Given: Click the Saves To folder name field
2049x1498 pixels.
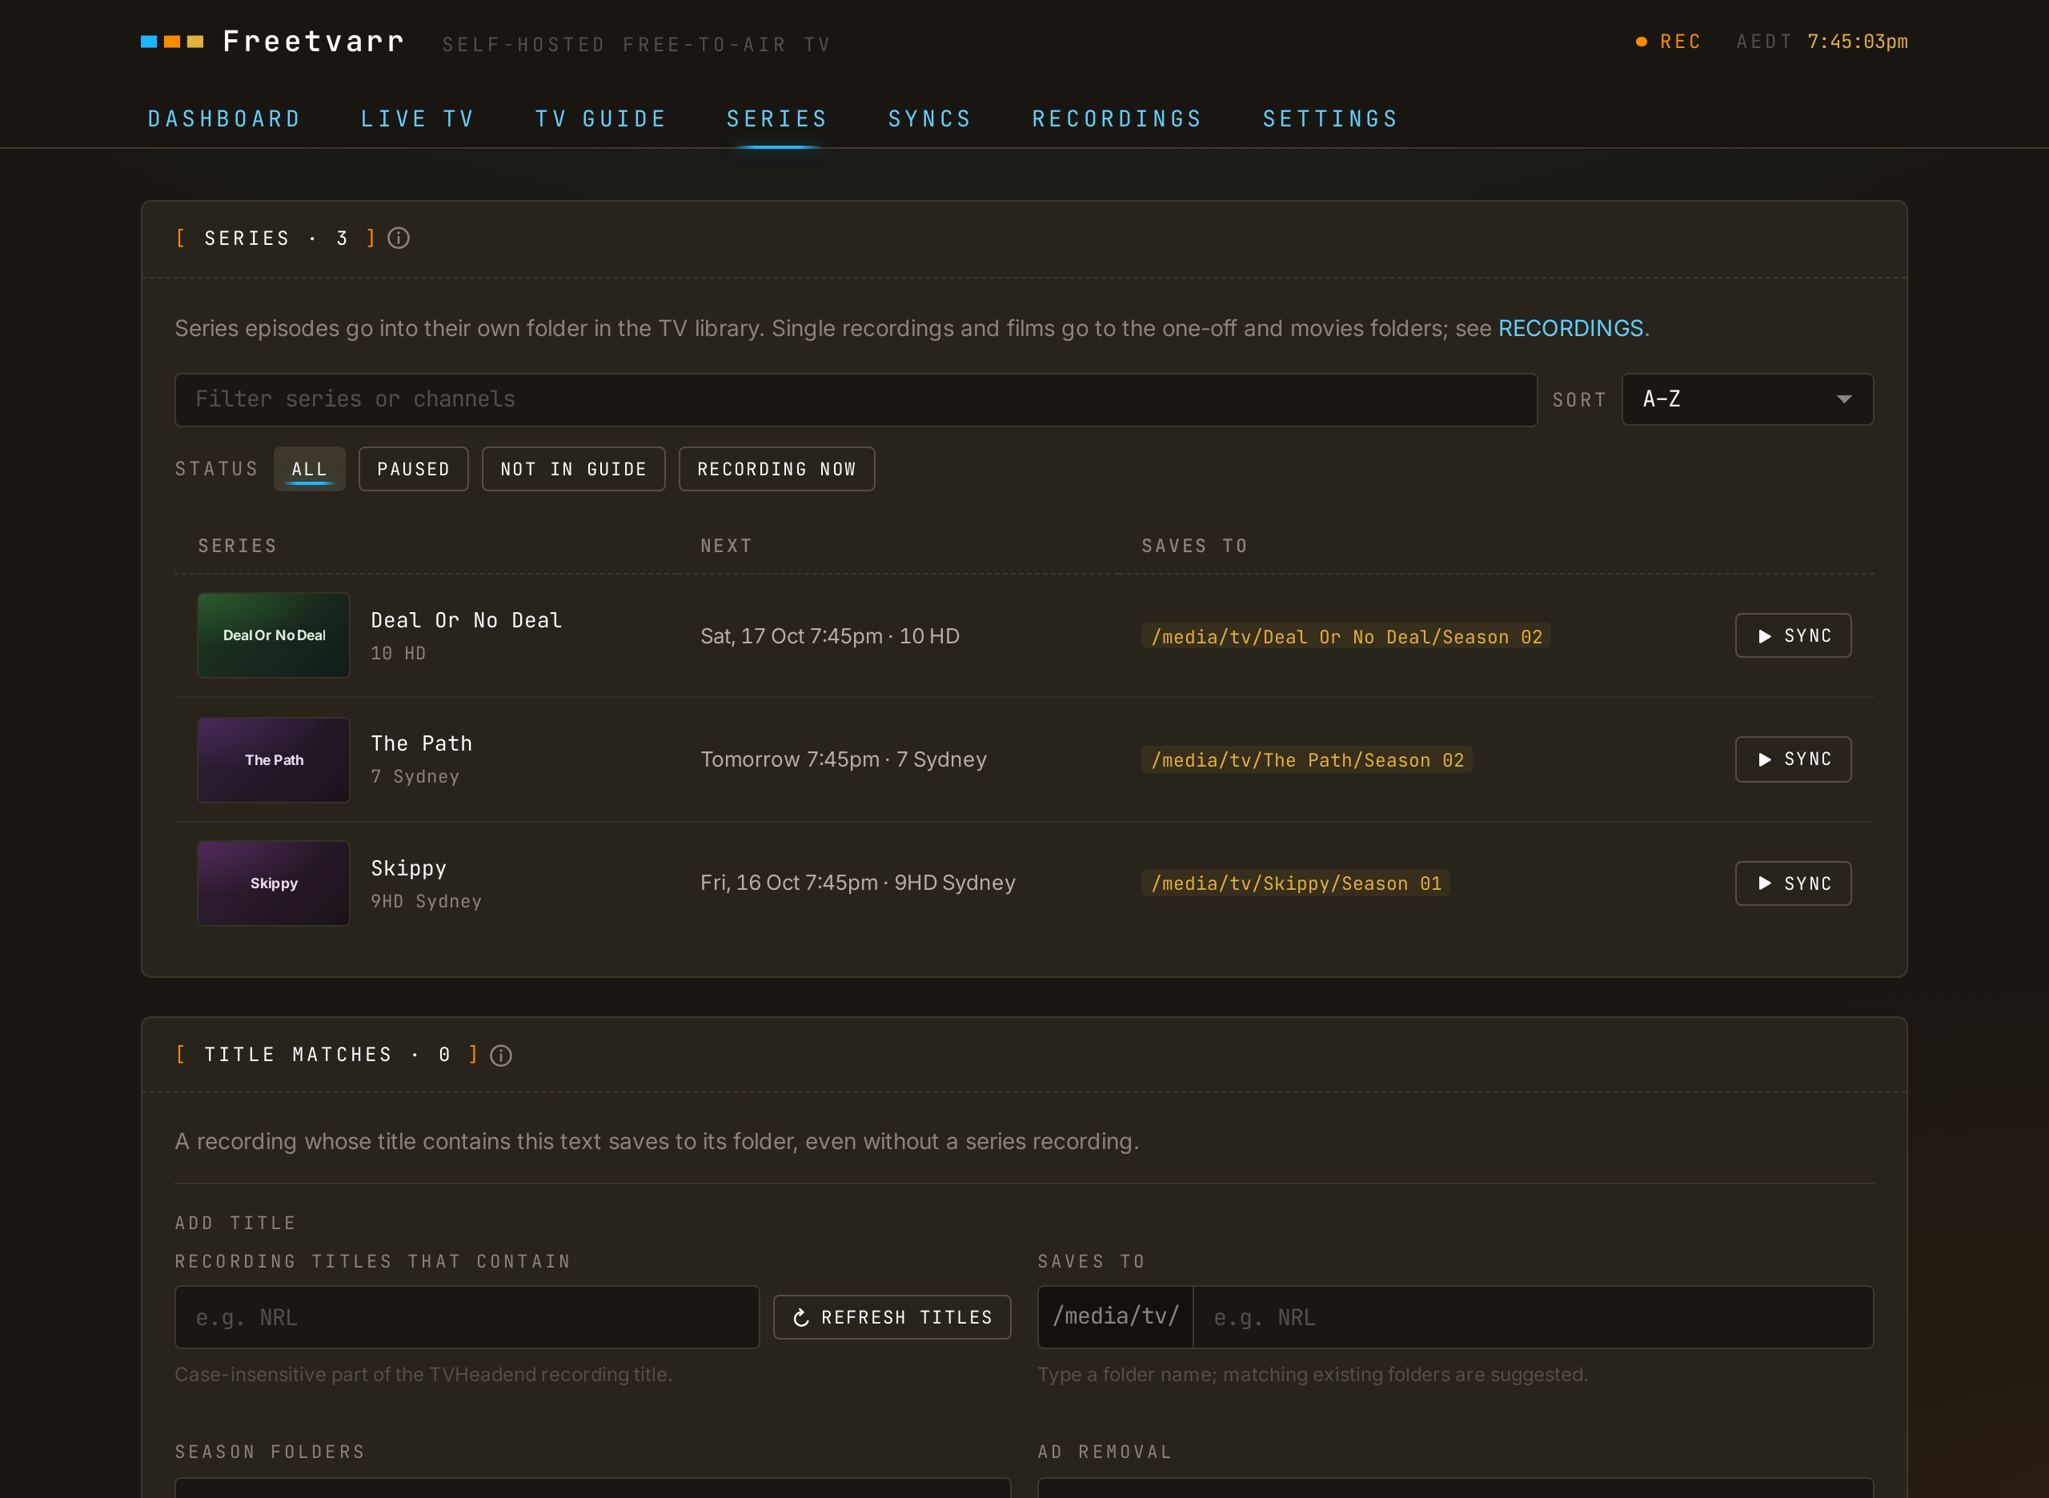Looking at the screenshot, I should [x=1532, y=1316].
